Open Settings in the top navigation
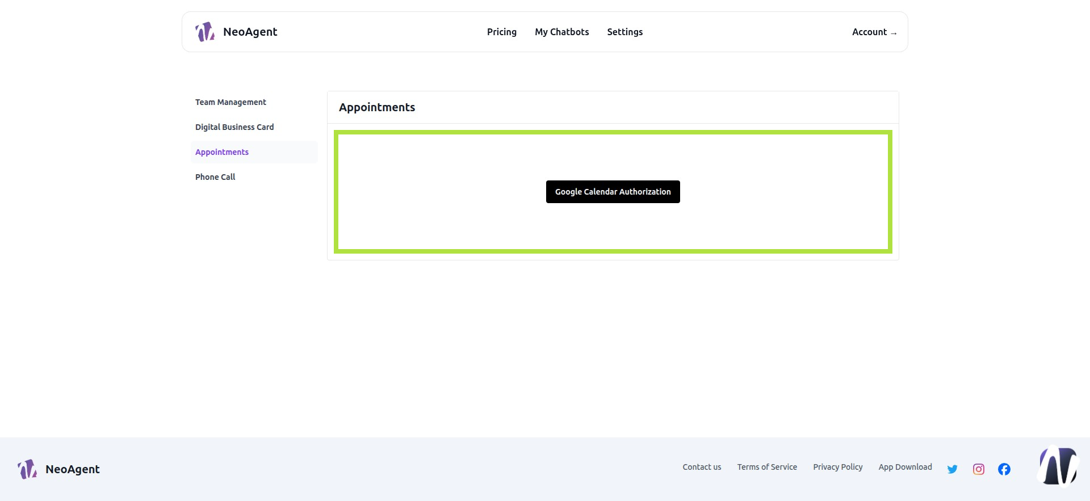The width and height of the screenshot is (1090, 501). (625, 32)
